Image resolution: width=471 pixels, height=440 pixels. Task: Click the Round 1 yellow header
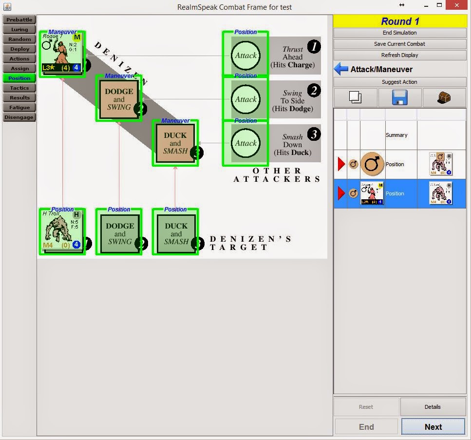tap(400, 21)
